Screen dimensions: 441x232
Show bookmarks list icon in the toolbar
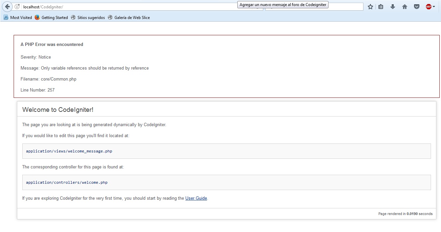point(381,7)
